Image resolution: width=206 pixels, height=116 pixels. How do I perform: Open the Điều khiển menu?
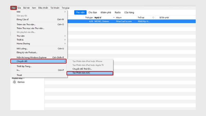point(43,8)
